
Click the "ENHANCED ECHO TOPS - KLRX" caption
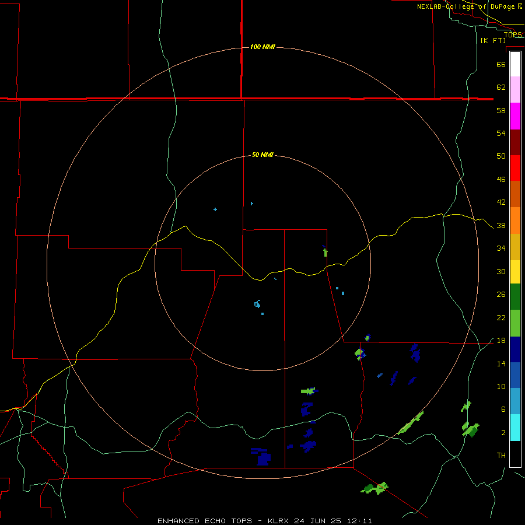click(x=222, y=521)
